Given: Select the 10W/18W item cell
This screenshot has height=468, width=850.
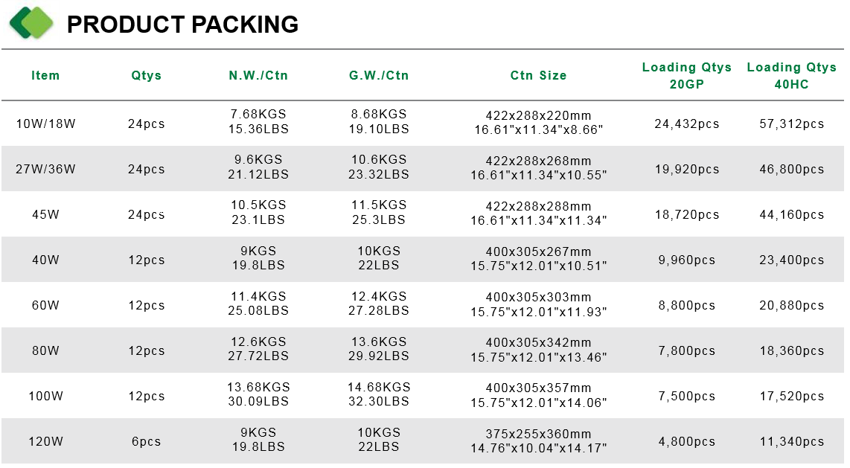Looking at the screenshot, I should pyautogui.click(x=45, y=124).
